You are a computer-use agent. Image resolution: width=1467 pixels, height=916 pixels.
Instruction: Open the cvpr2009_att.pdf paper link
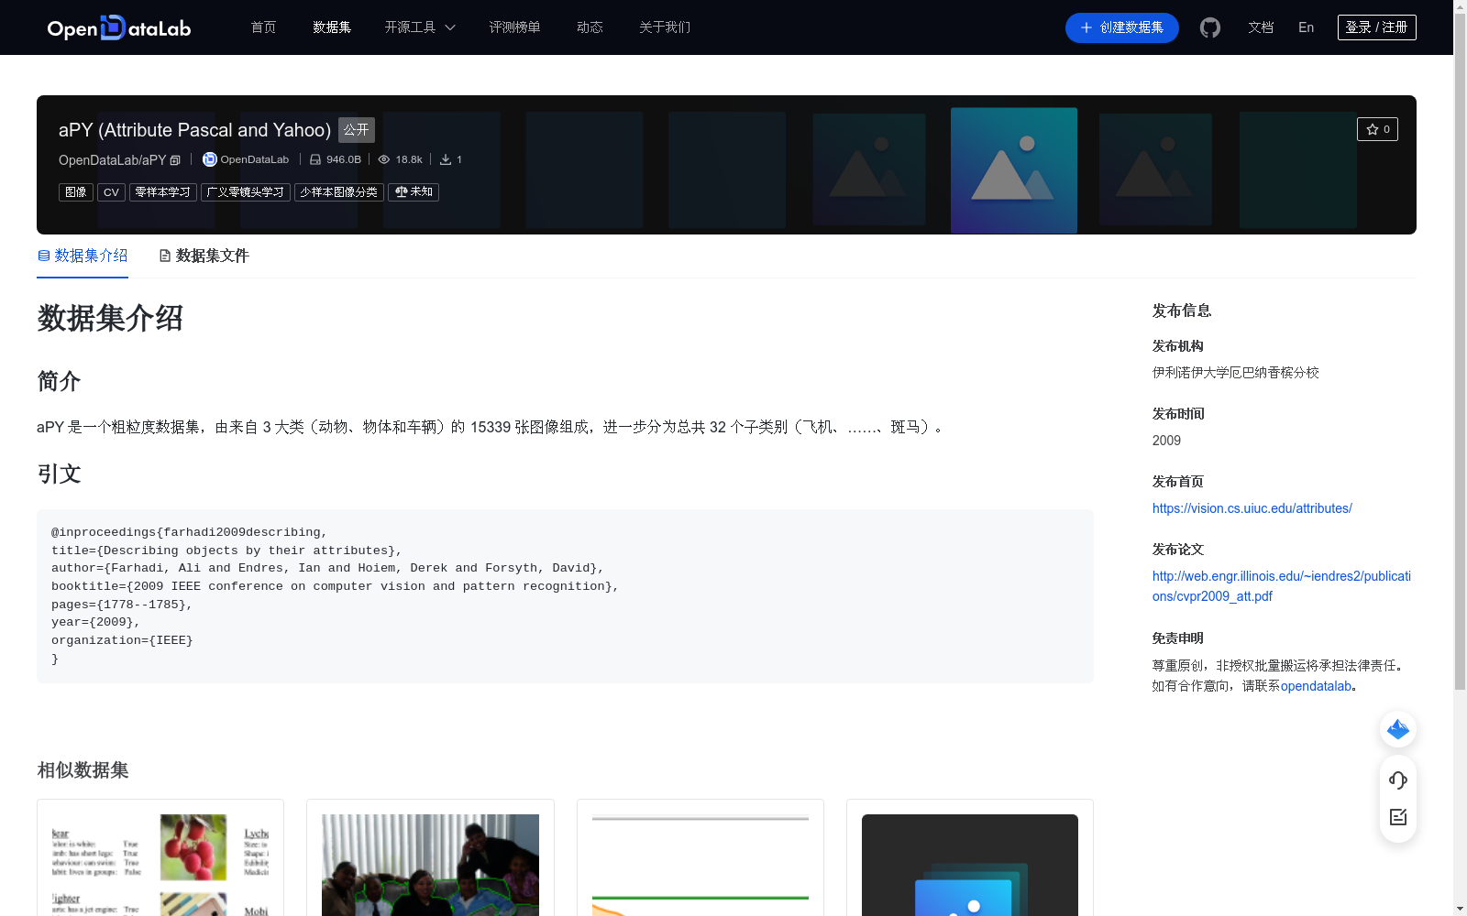[1282, 586]
